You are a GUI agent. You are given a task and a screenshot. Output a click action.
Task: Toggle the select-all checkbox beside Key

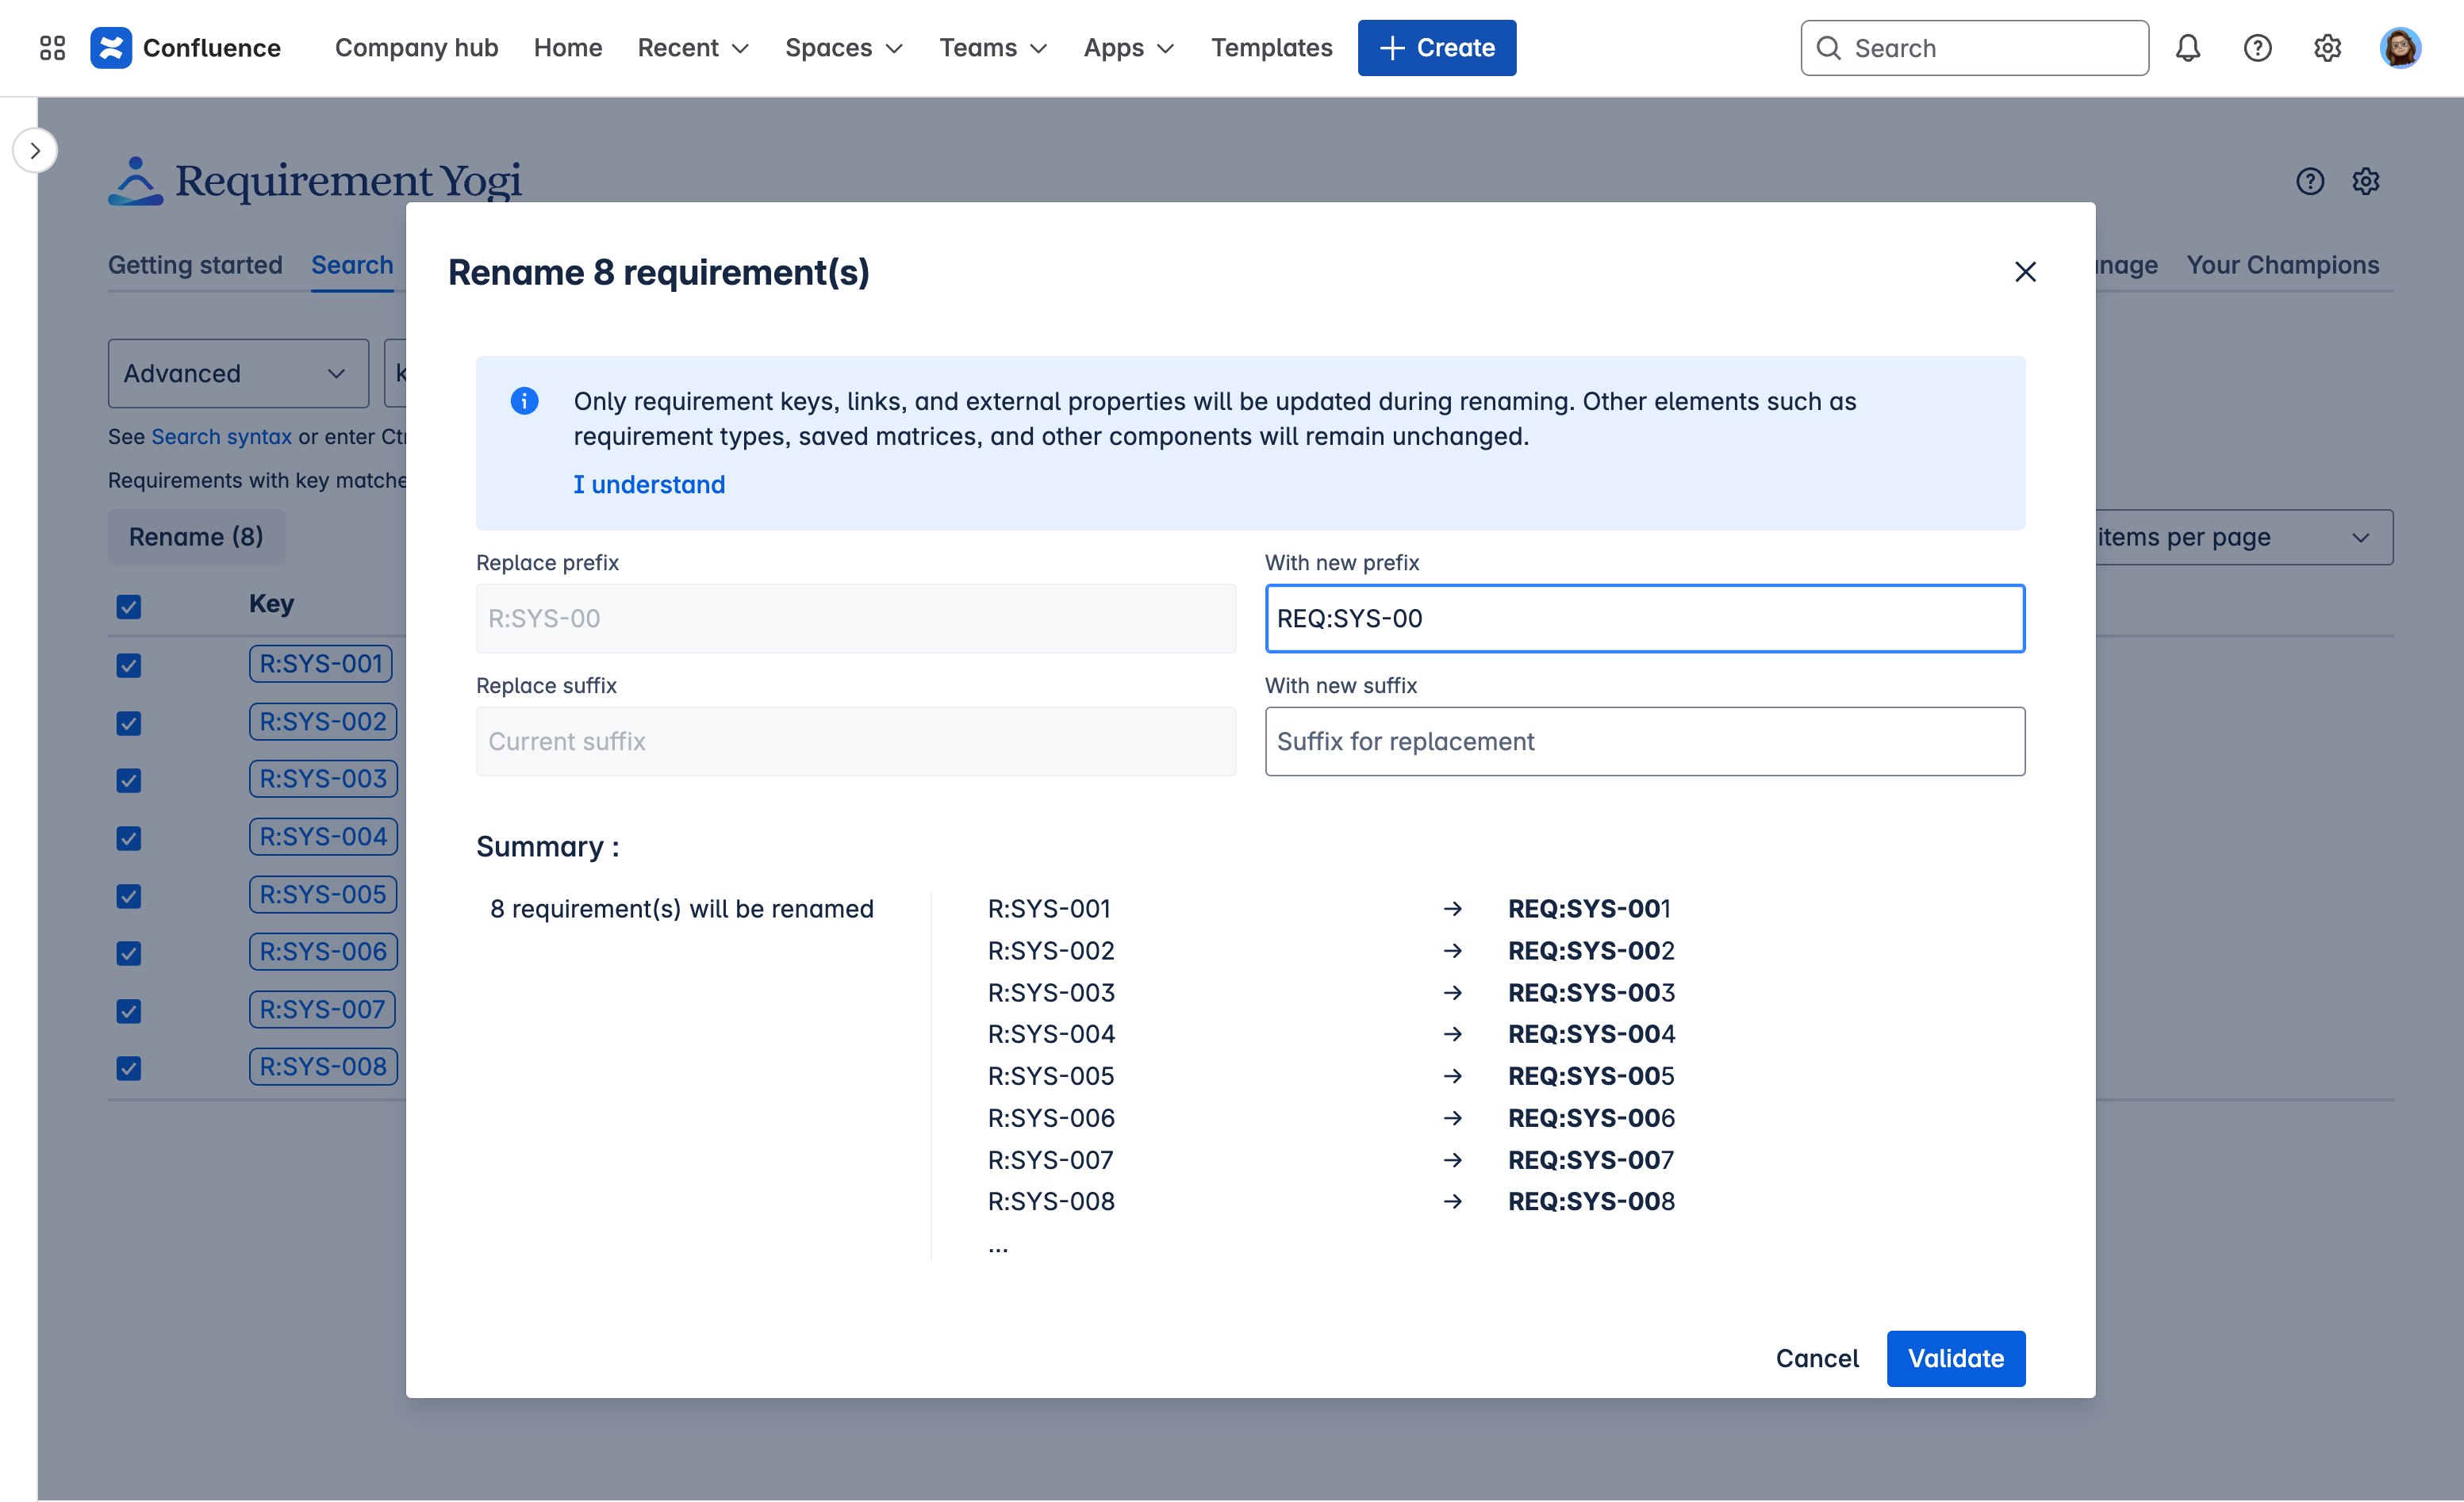coord(129,607)
